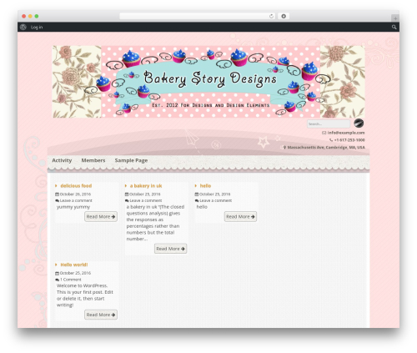Click Read More on the 'hello' post
417x353 pixels.
[240, 217]
